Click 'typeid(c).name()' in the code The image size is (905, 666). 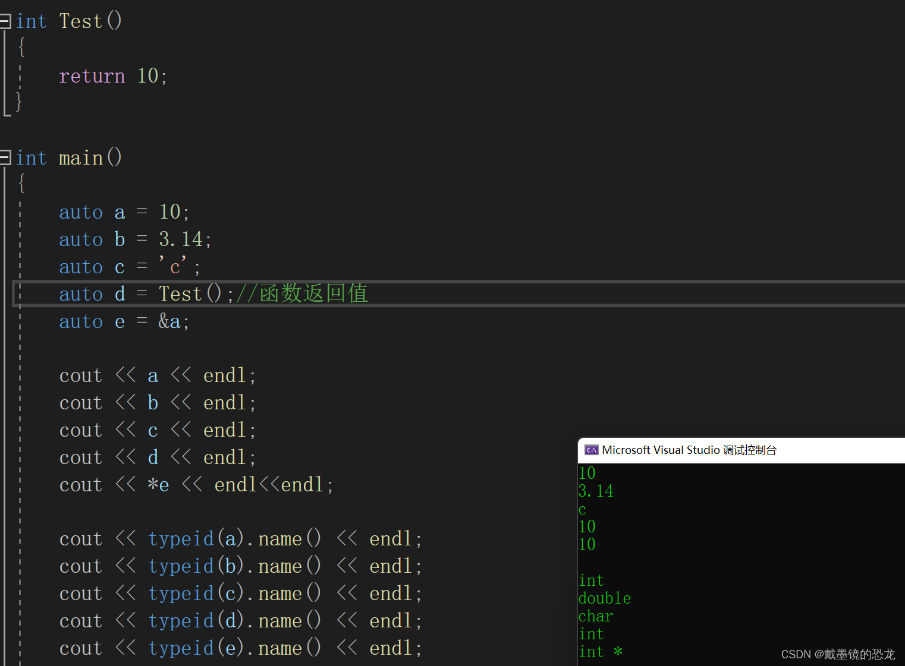click(x=235, y=594)
